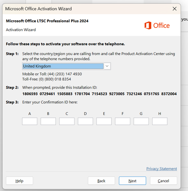This screenshot has width=188, height=191.
Task: Select Installation ID group 1505883
Action: pyautogui.click(x=65, y=94)
